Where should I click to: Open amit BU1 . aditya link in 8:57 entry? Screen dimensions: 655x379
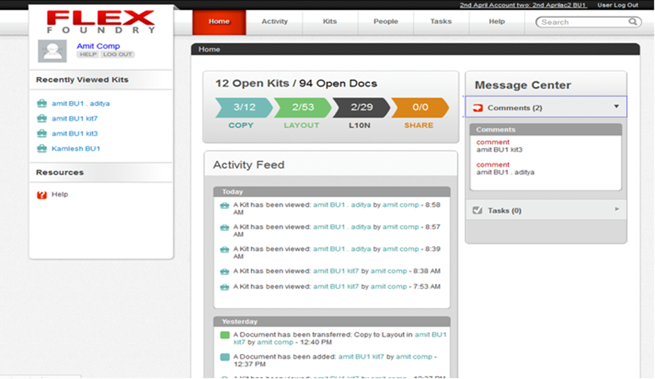coord(342,227)
